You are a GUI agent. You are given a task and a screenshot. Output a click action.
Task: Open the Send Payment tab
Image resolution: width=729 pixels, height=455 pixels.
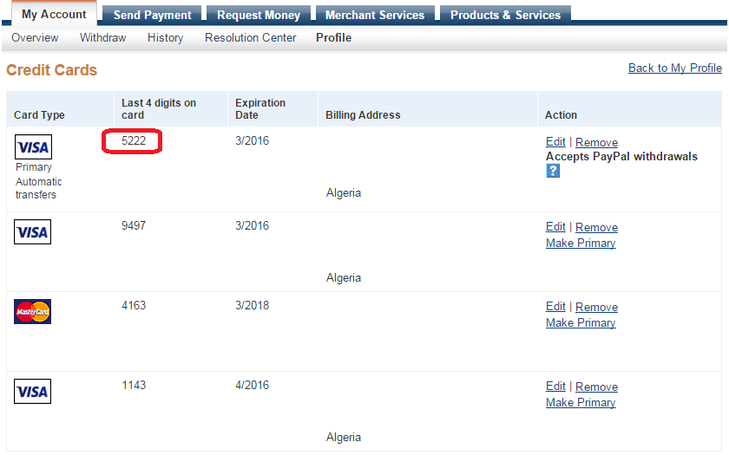click(152, 15)
